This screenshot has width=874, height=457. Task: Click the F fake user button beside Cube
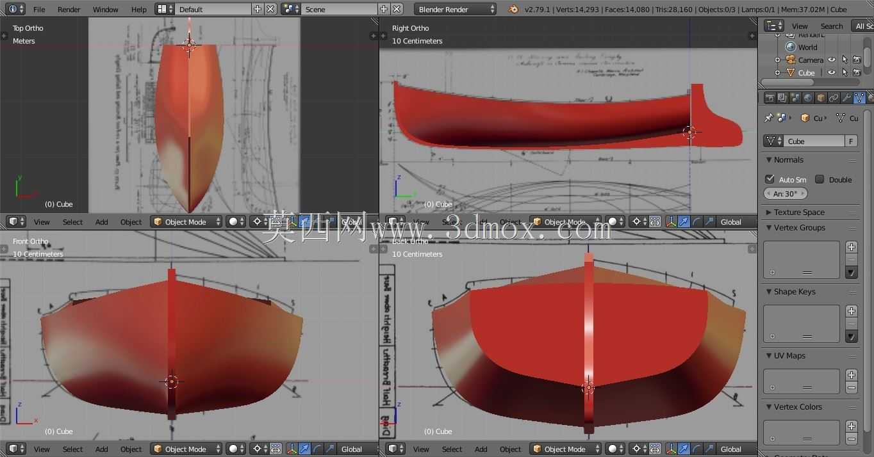coord(851,141)
